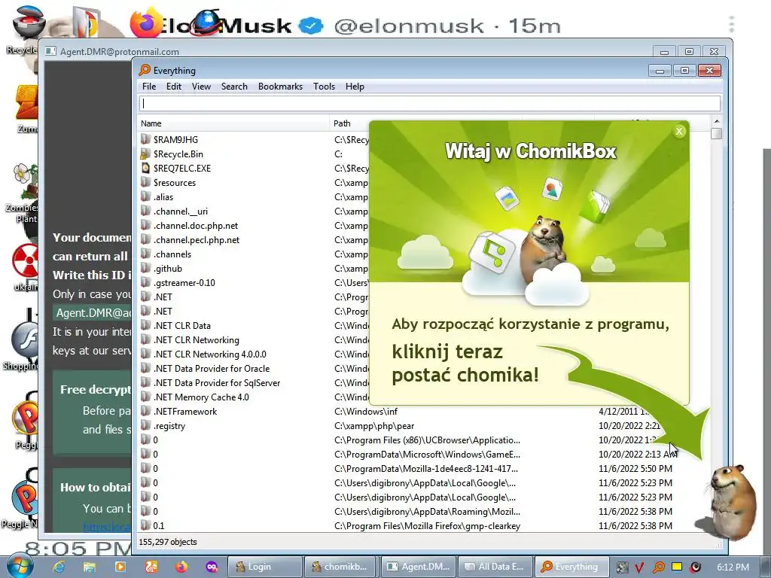The height and width of the screenshot is (578, 771).
Task: Click the path C:\xampp\php\pear
Action: [x=374, y=426]
